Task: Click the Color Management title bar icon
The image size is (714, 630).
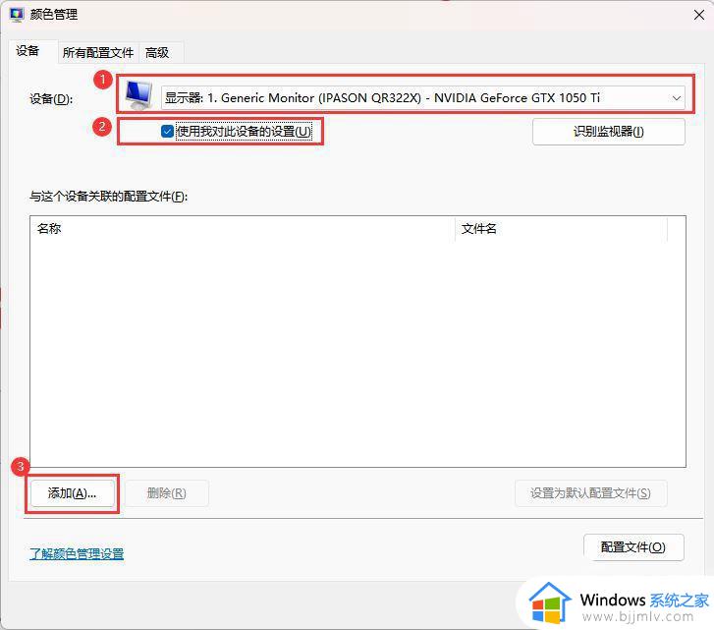Action: click(17, 14)
